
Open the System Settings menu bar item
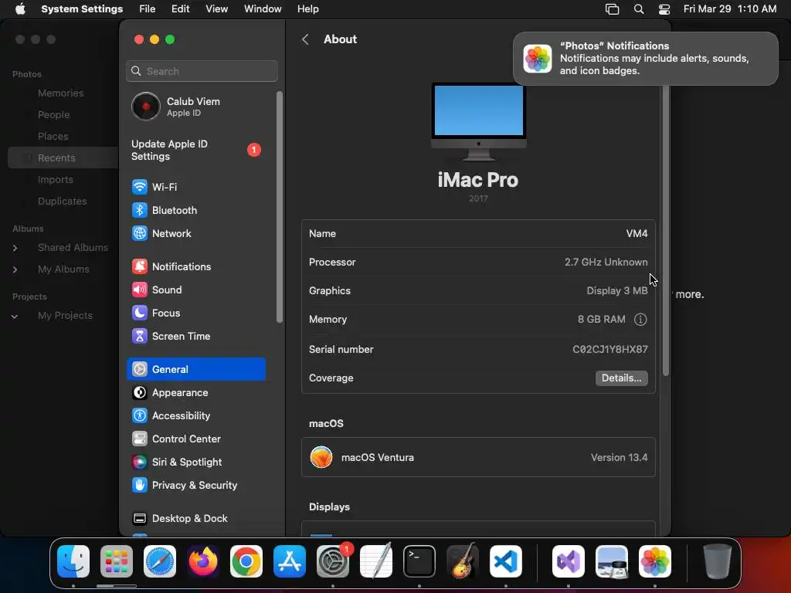pos(82,9)
